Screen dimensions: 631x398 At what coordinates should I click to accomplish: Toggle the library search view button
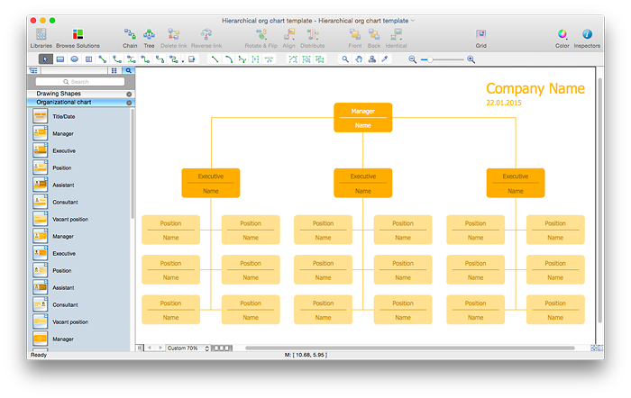pyautogui.click(x=129, y=70)
